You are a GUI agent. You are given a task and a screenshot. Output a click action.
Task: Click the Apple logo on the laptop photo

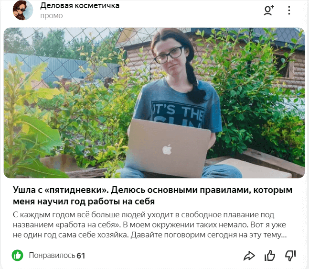[167, 149]
